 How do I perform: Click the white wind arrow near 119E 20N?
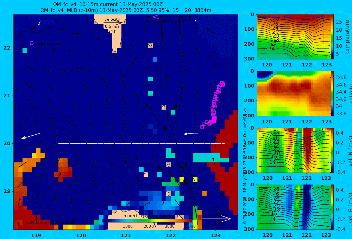[x=31, y=136]
